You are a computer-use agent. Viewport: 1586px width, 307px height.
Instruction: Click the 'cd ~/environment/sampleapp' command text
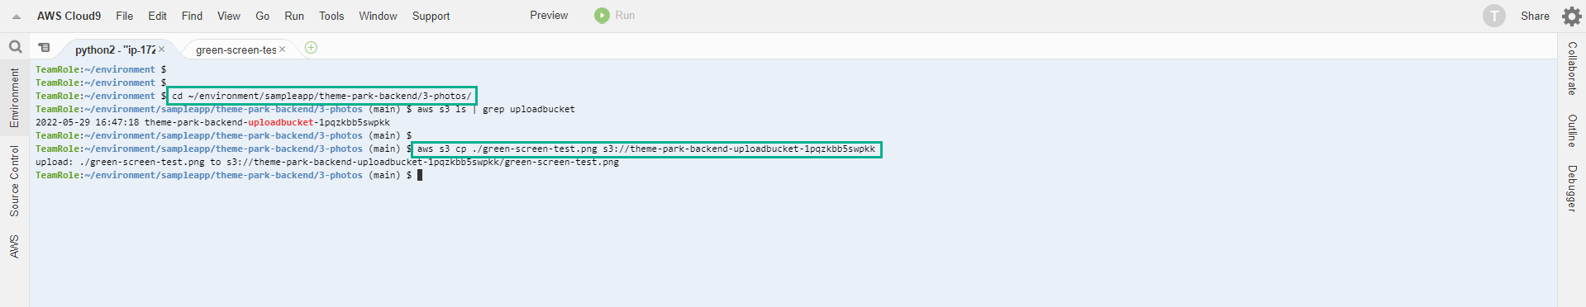(x=321, y=96)
